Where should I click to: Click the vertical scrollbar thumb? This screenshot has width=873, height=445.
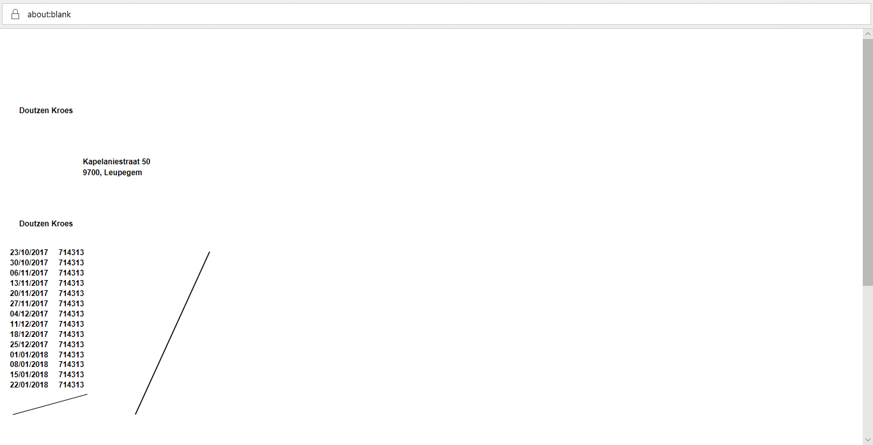868,162
